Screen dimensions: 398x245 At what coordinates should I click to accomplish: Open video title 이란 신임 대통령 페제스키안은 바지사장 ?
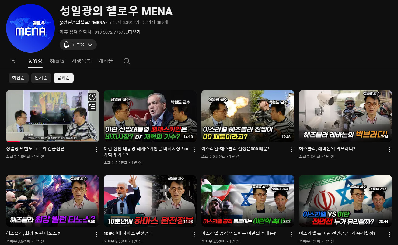click(146, 152)
